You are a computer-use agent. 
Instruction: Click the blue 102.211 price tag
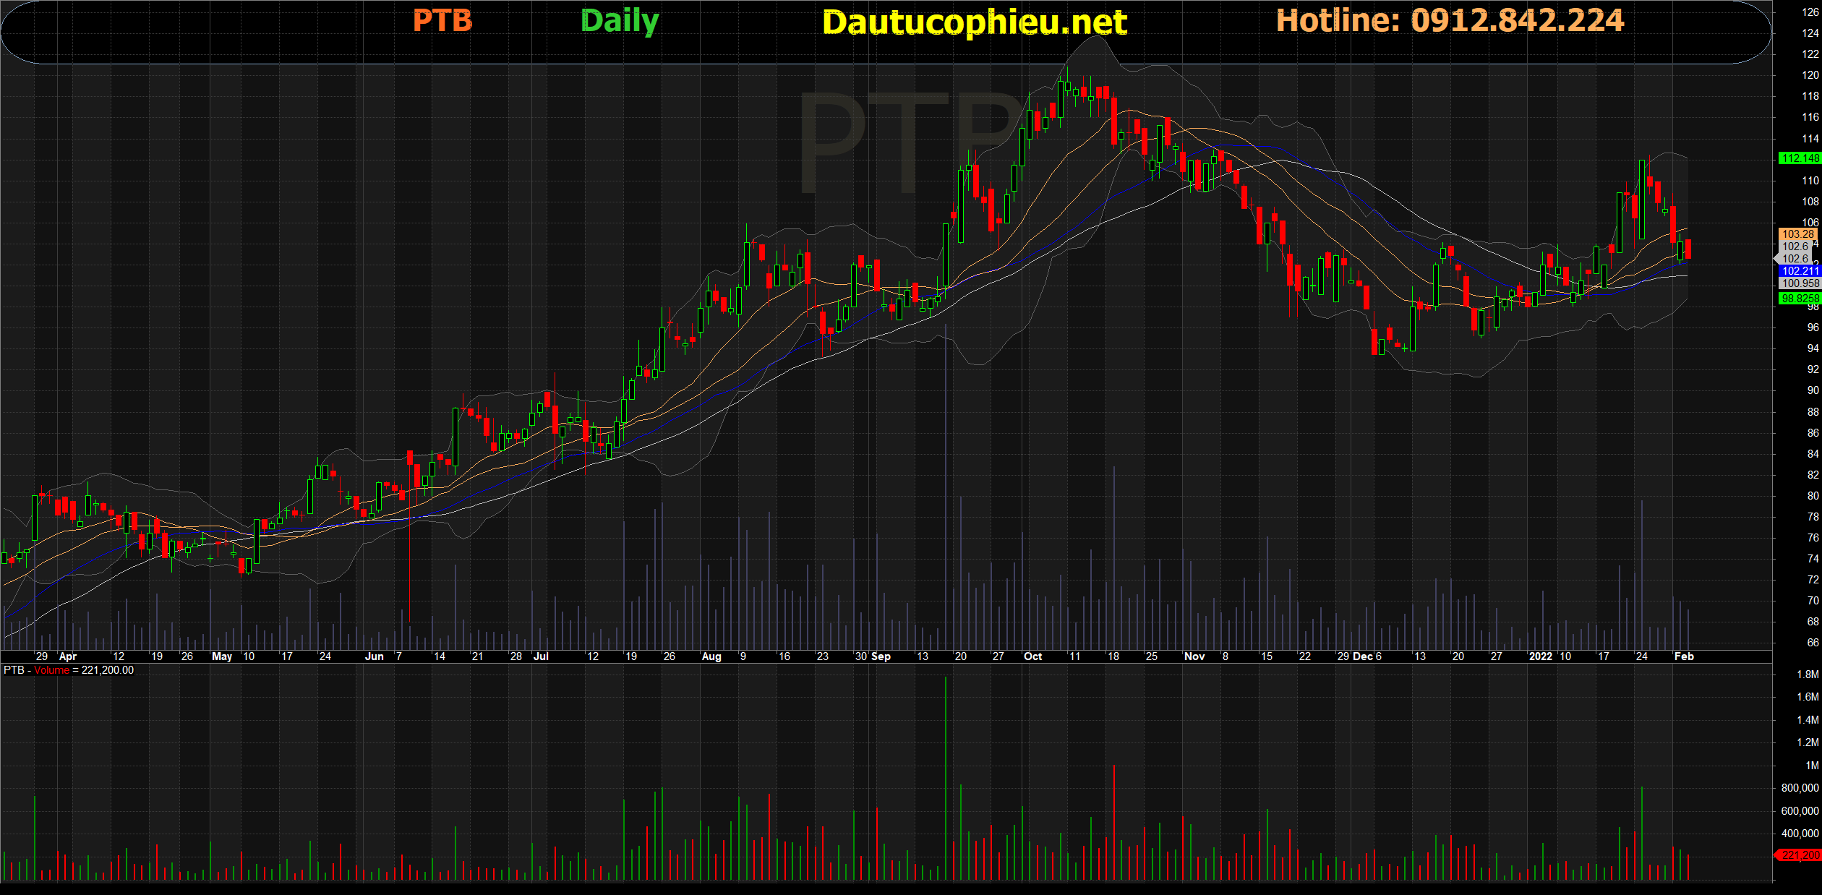tap(1799, 271)
